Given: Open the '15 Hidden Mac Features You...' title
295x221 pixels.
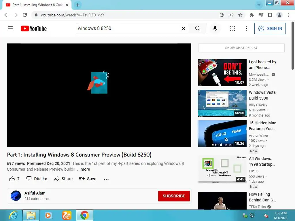Looking at the screenshot, I should [262, 126].
